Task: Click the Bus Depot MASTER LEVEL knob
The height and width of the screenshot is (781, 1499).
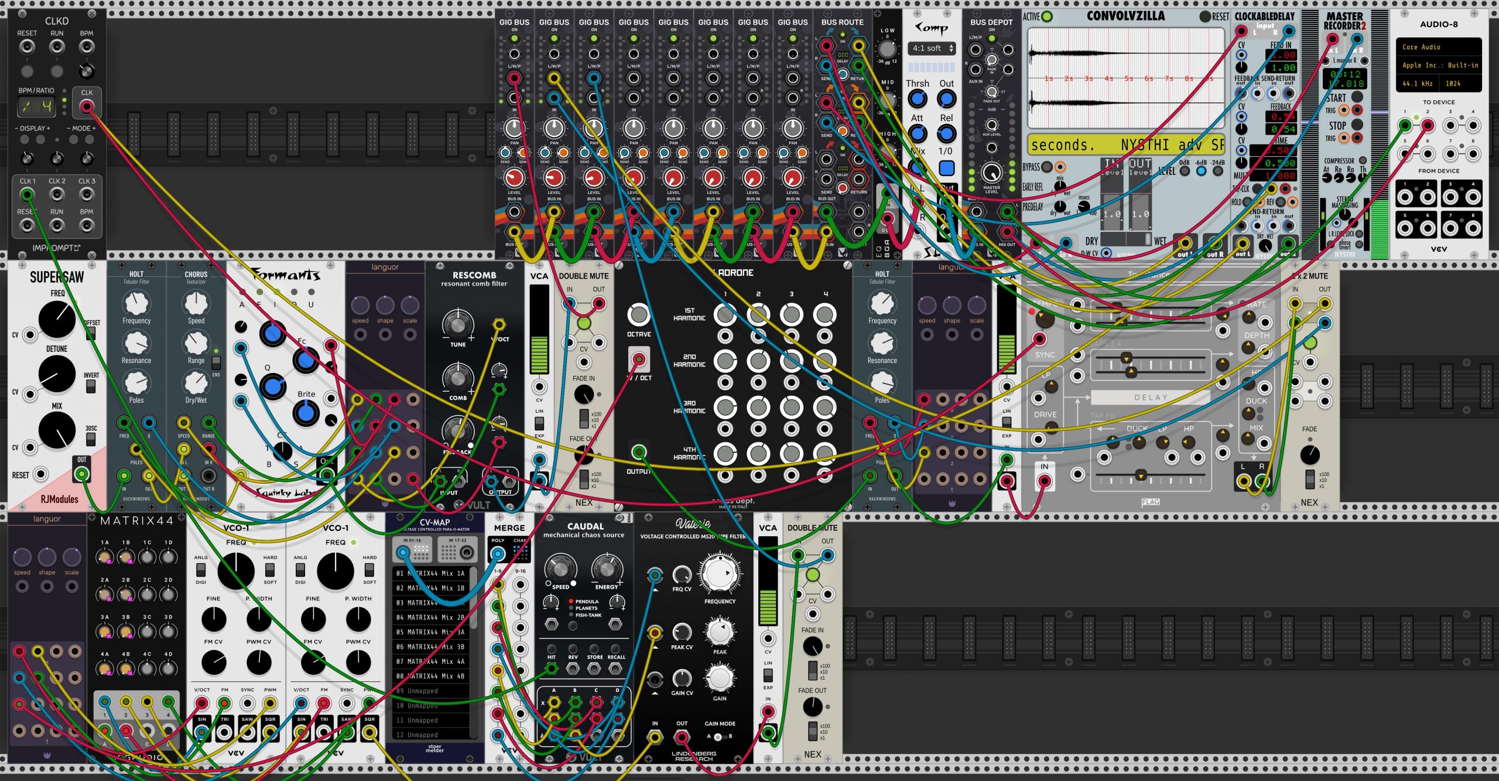Action: [991, 173]
